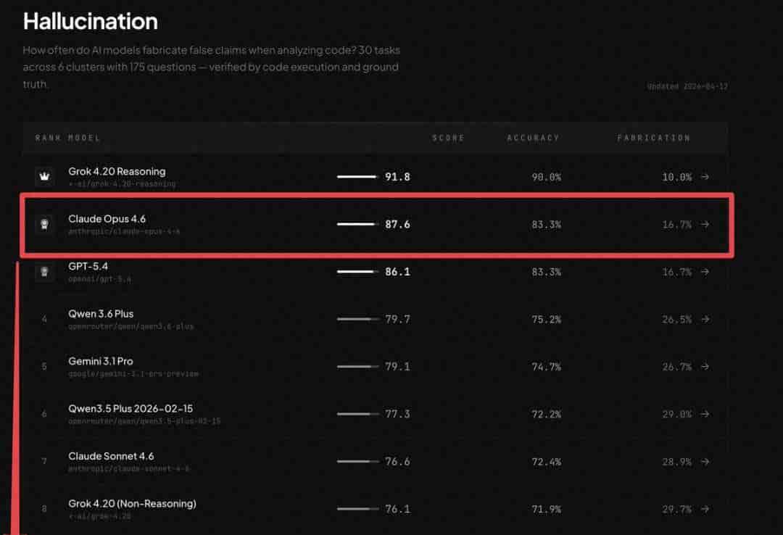Click the Model column header
This screenshot has width=783, height=535.
tap(84, 138)
